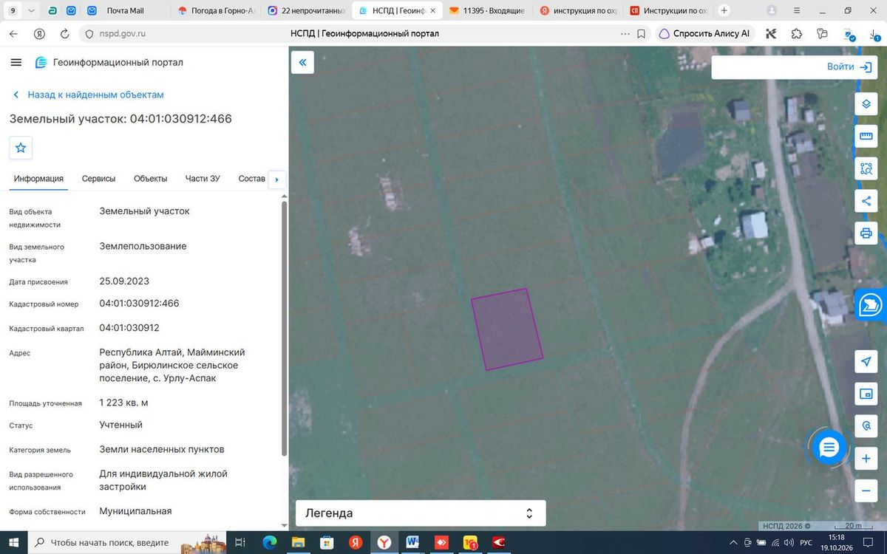Add the land plot to favorites with the star
The image size is (887, 554).
click(x=21, y=148)
